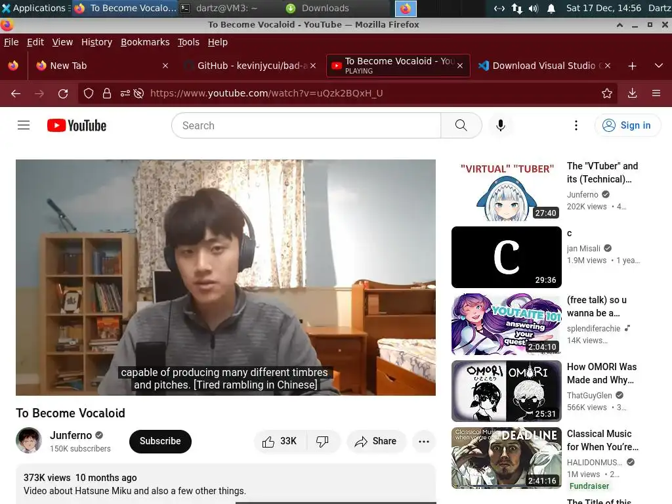This screenshot has width=672, height=504.
Task: Bookmark this page with star icon
Action: (607, 93)
